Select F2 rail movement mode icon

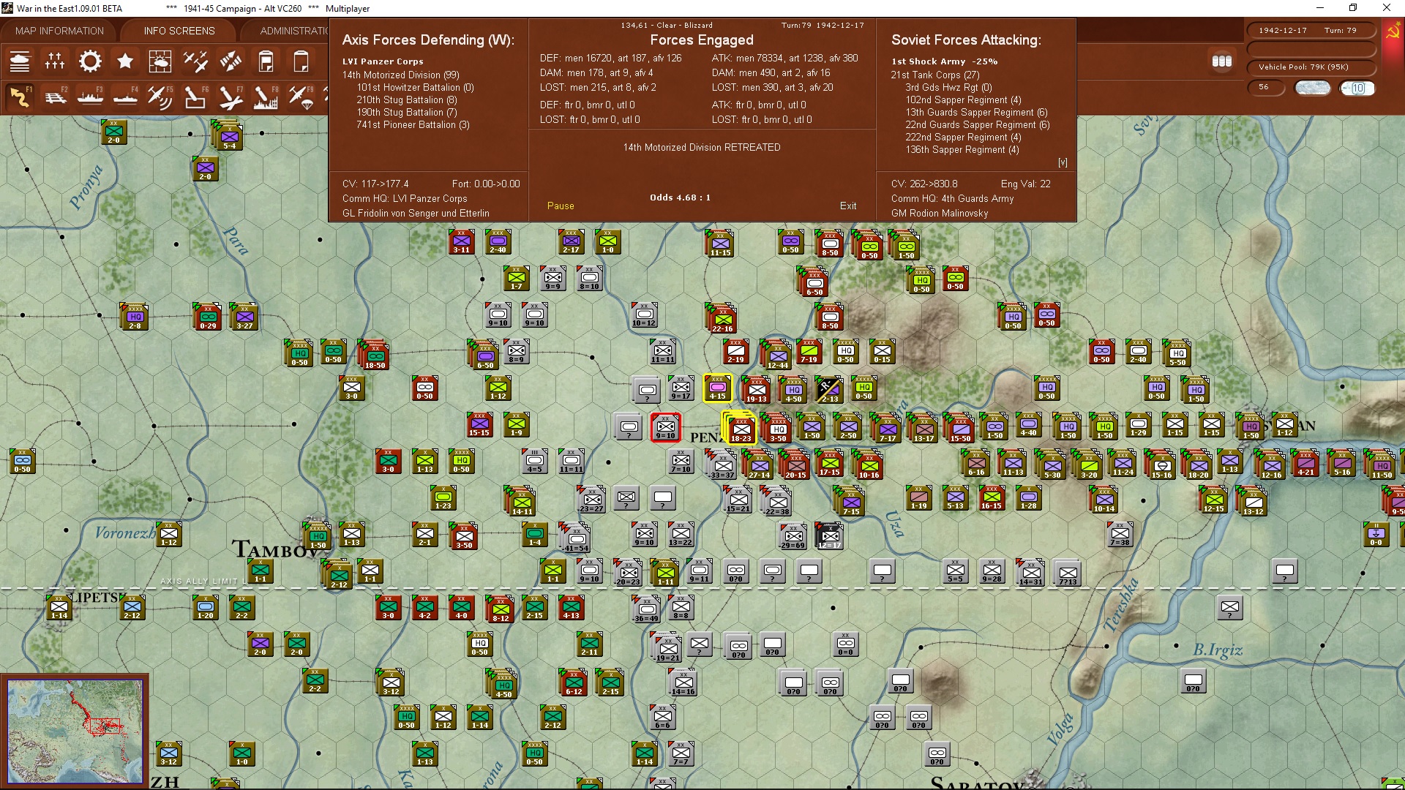(x=55, y=97)
